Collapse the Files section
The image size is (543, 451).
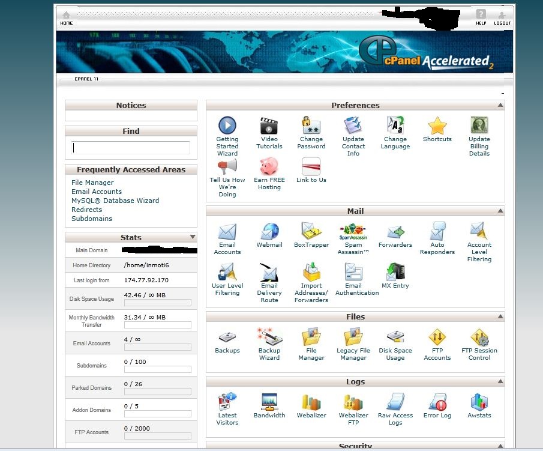(500, 316)
